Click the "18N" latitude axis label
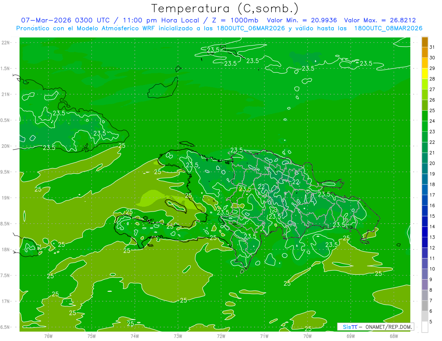442x341 pixels. (6, 249)
